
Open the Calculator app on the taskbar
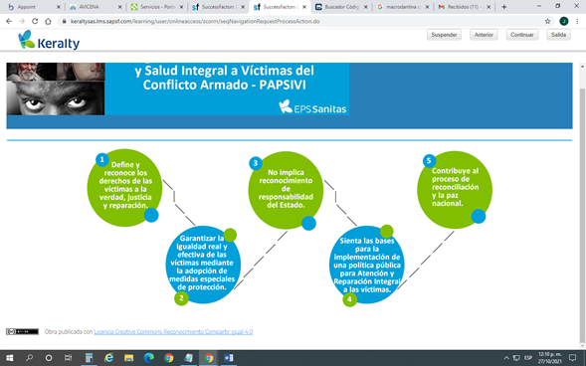pos(89,358)
